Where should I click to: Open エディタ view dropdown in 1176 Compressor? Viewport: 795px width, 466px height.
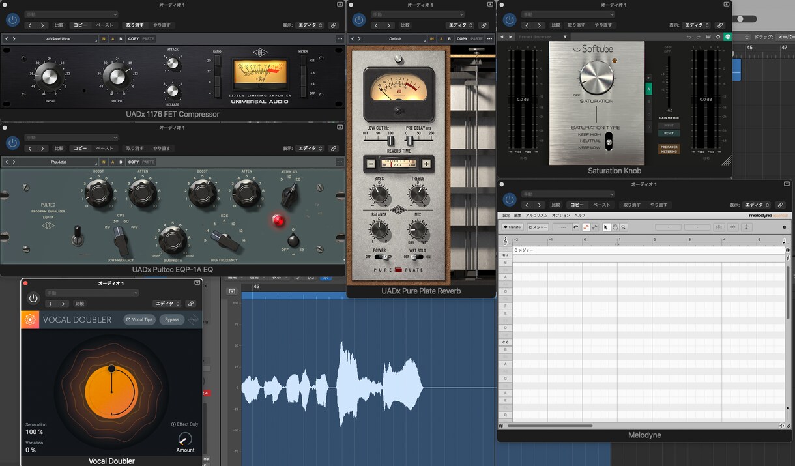[x=309, y=25]
